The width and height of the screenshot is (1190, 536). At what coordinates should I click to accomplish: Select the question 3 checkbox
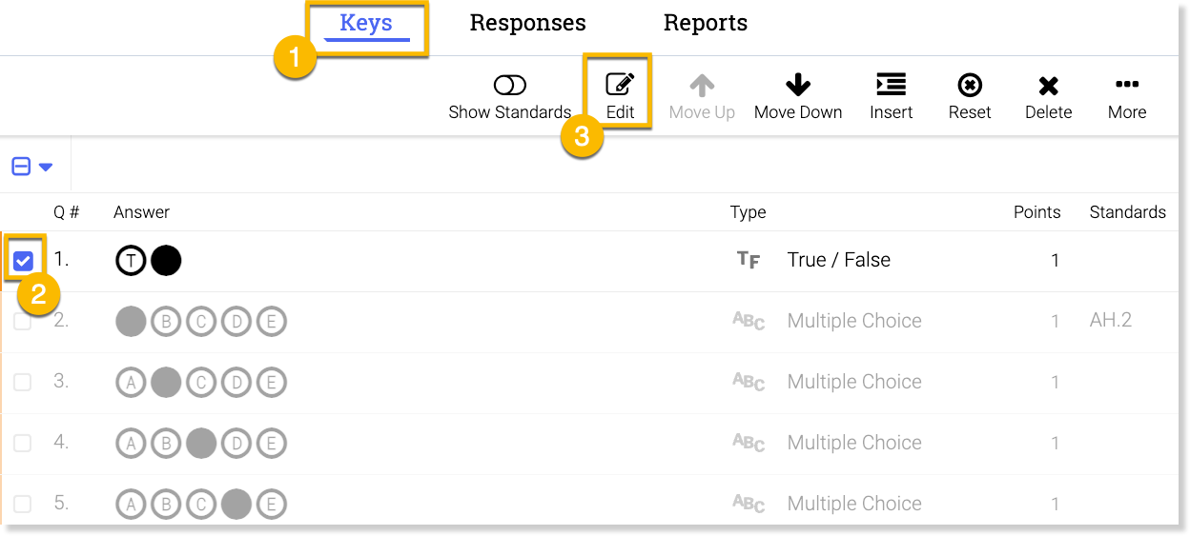click(x=23, y=383)
